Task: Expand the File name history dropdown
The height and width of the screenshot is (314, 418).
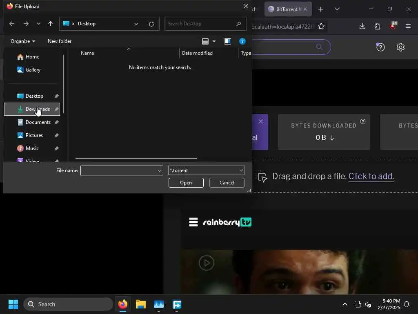Action: (160, 170)
